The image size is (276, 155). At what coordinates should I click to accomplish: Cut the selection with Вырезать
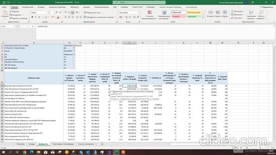tap(14, 12)
